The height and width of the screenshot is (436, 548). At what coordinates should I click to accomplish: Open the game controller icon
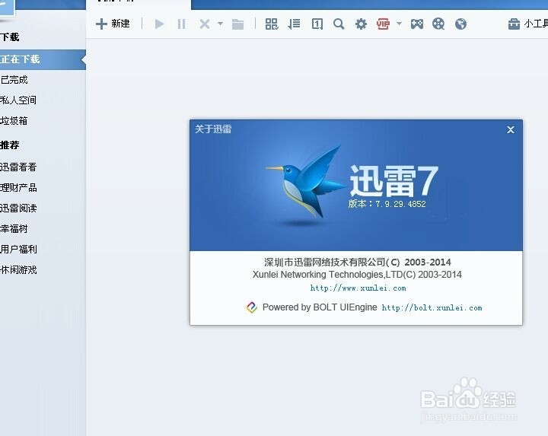tap(416, 24)
